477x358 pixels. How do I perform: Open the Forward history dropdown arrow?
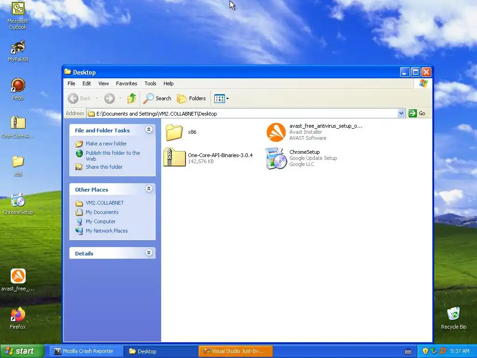pyautogui.click(x=121, y=98)
